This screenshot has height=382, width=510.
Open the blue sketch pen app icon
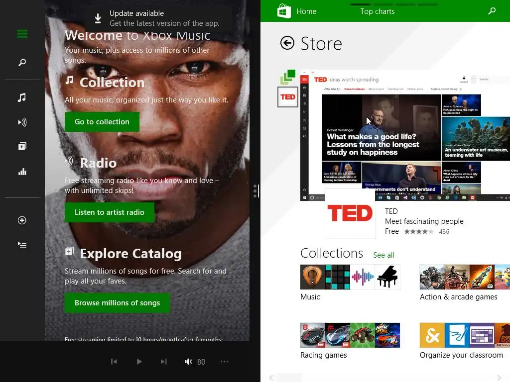point(457,335)
